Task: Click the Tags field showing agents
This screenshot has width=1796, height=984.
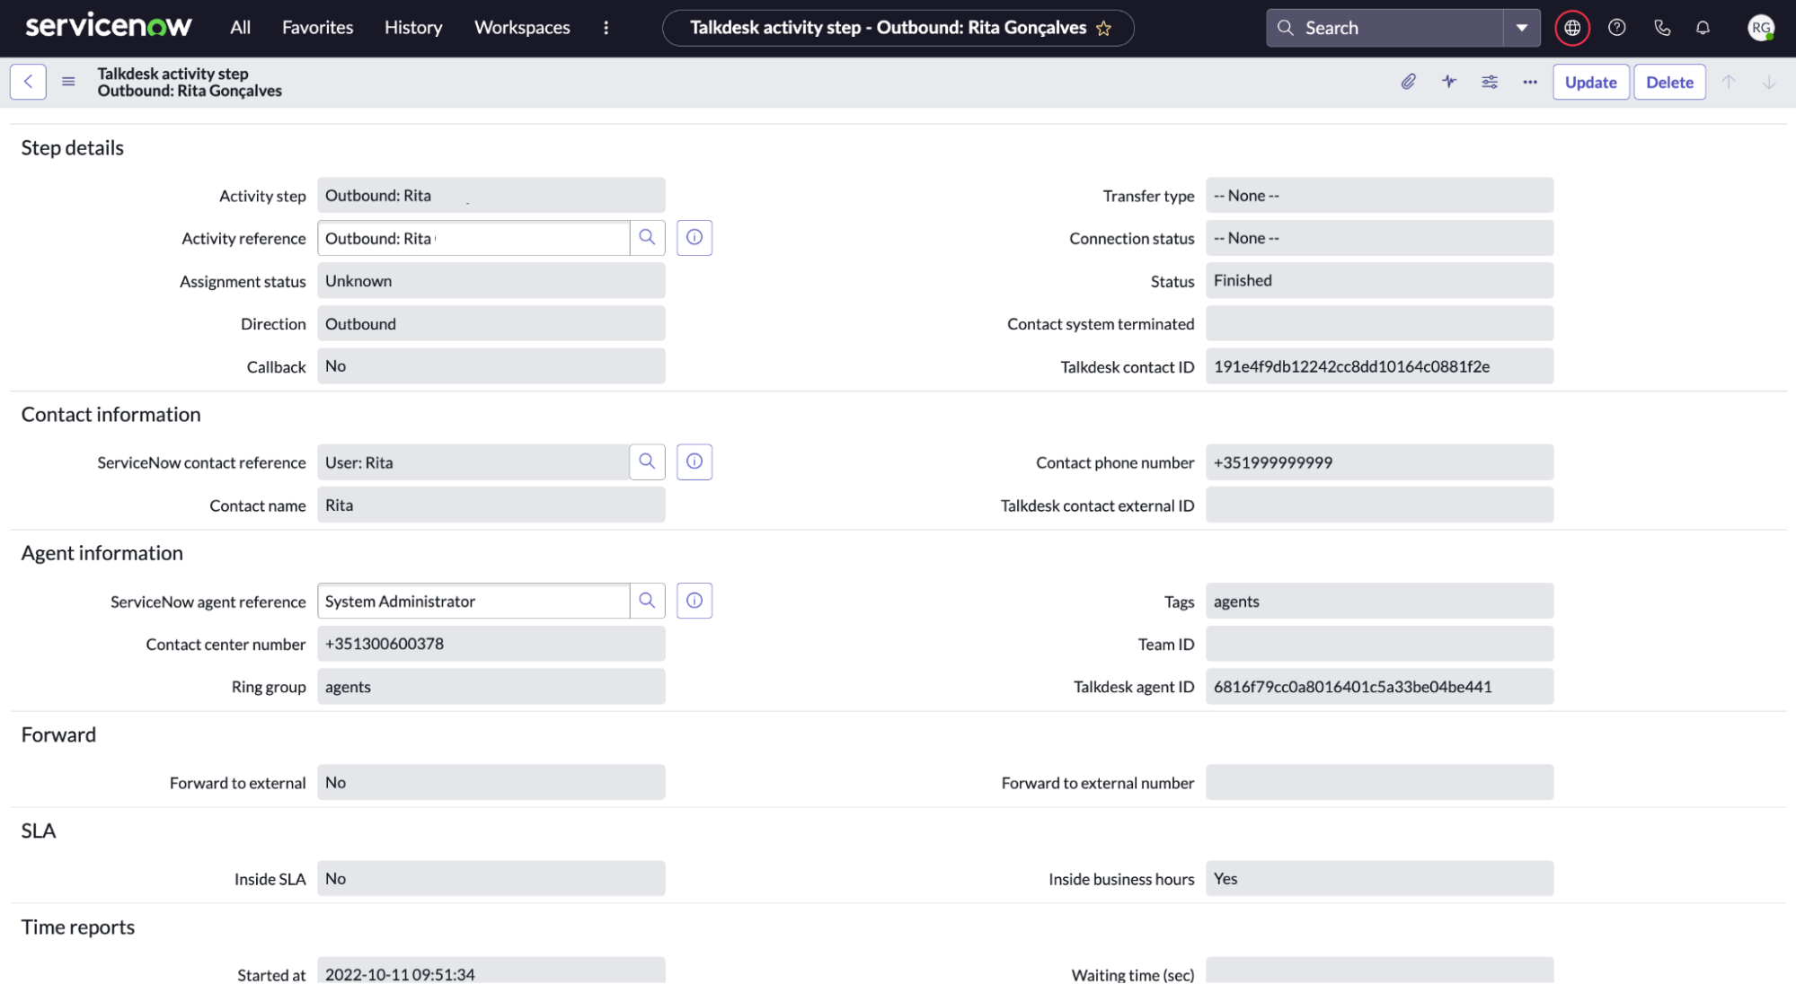Action: (1379, 601)
